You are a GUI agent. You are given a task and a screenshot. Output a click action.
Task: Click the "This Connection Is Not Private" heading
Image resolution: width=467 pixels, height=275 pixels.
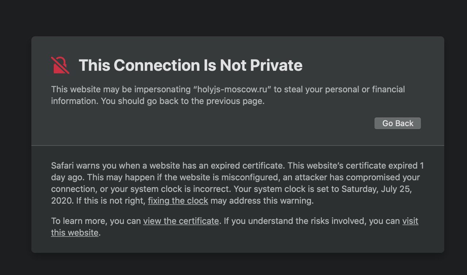point(190,65)
